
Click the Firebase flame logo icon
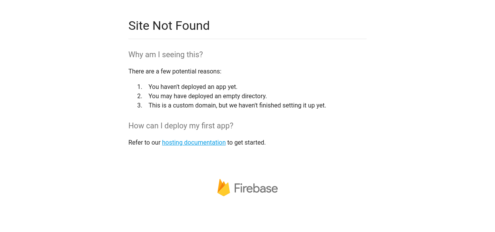click(224, 188)
